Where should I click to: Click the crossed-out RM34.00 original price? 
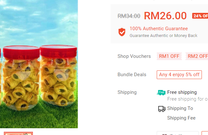[129, 16]
